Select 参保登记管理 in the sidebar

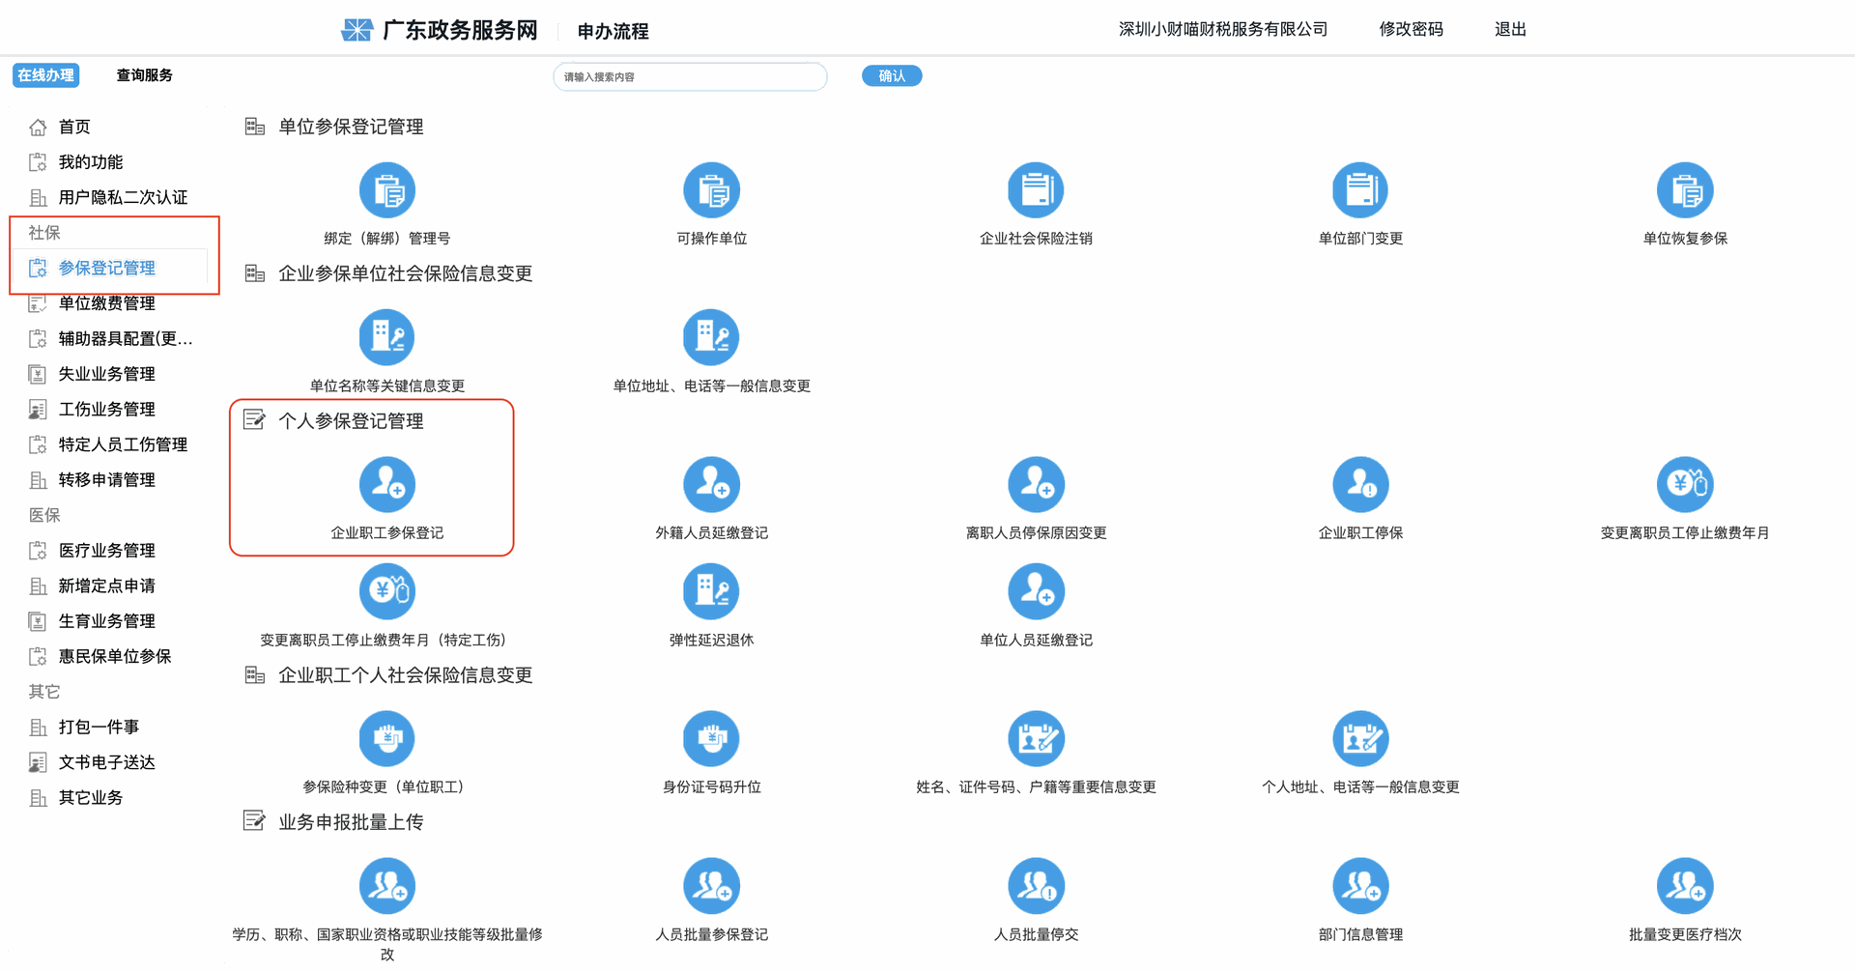106,268
